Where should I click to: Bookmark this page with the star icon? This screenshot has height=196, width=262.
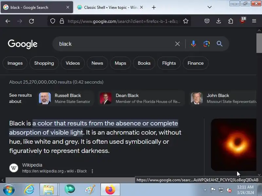tap(185, 21)
